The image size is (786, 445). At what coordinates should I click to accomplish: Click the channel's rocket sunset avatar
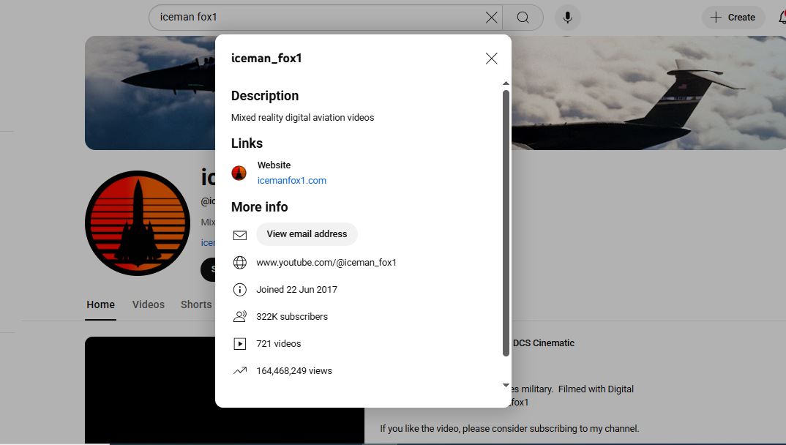[138, 223]
